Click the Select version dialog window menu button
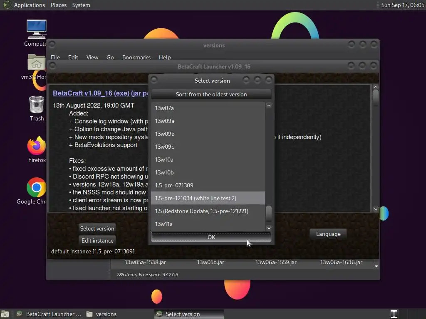Screen dimensions: 426x319 154,80
